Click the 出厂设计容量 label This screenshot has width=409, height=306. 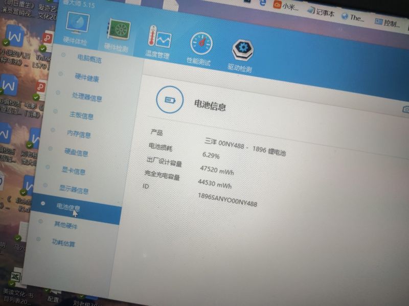point(164,162)
